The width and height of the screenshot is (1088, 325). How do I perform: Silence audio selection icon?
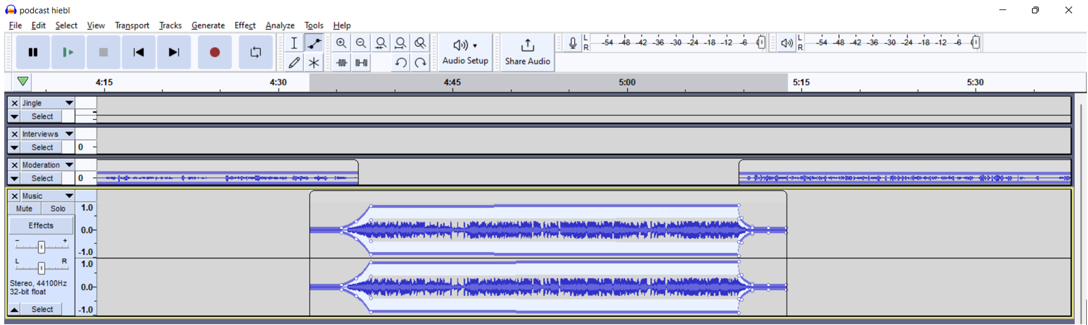pos(361,63)
